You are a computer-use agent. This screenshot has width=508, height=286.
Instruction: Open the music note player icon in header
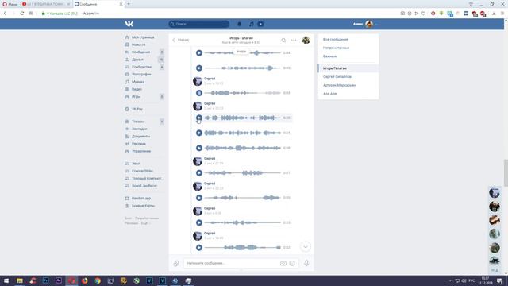252,24
